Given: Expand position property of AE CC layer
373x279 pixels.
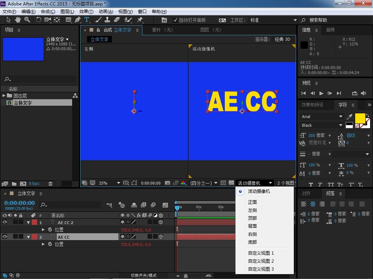Looking at the screenshot, I should 43,244.
